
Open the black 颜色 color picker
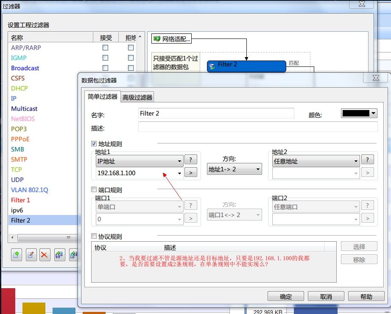point(359,113)
